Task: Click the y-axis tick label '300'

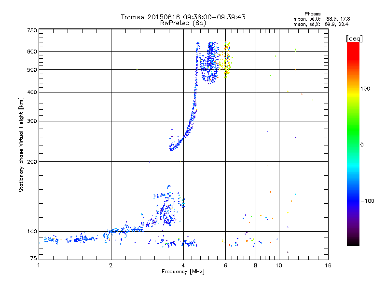Action: click(32, 121)
